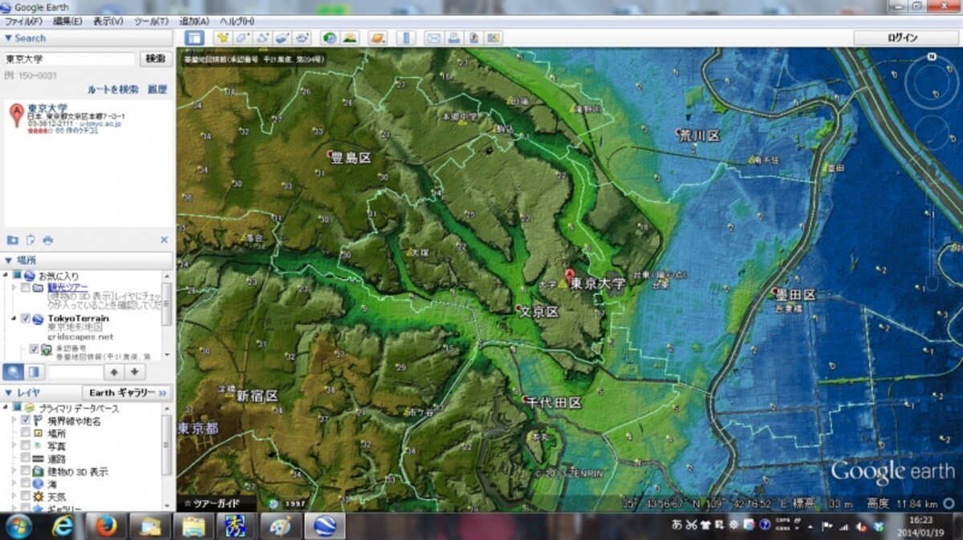
Task: Click the 検索 search button
Action: [156, 58]
